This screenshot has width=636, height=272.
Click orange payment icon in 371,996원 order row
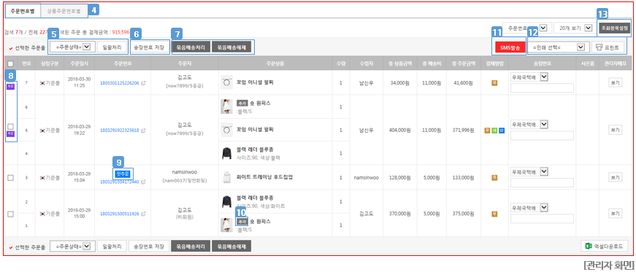pos(488,130)
